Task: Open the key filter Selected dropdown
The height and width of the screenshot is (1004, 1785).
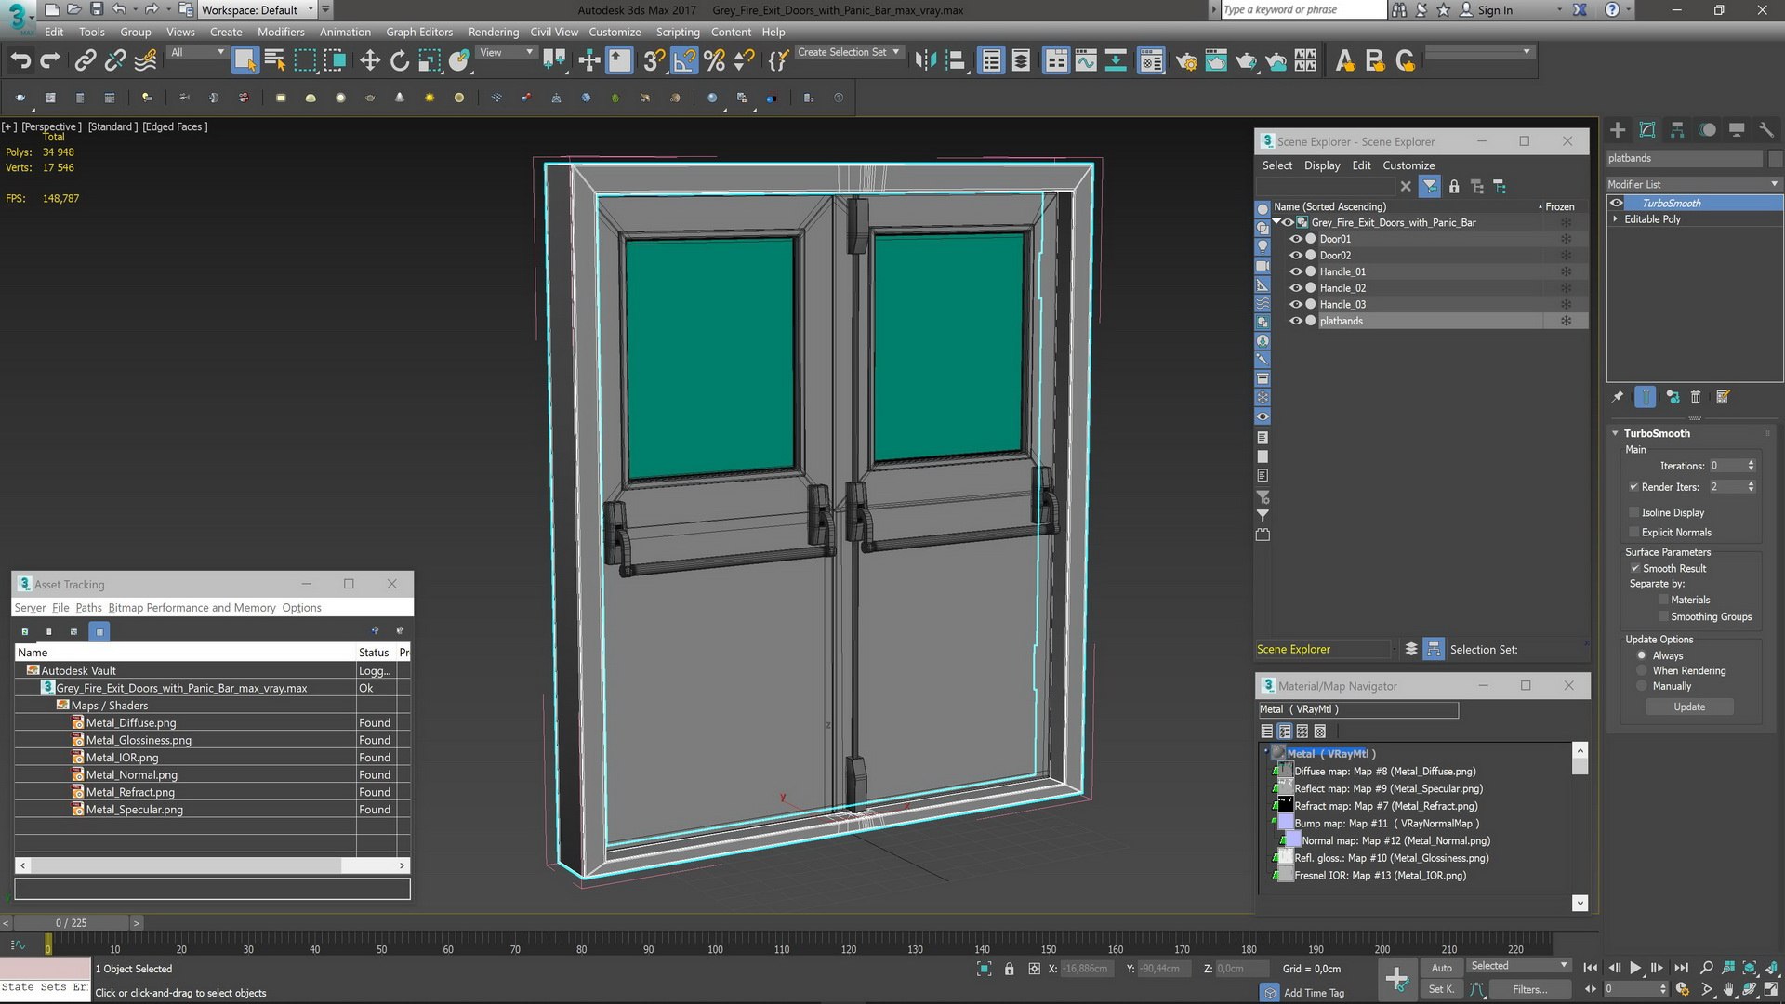Action: [x=1518, y=966]
